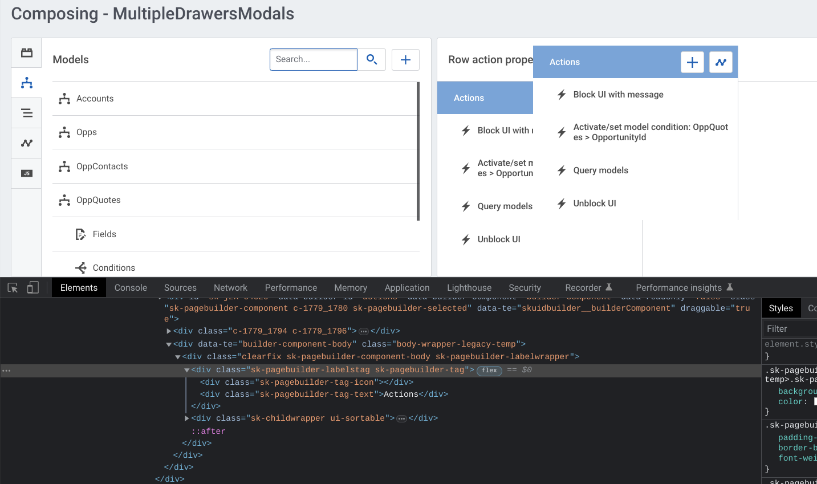817x484 pixels.
Task: Expand the c-1779_1794 div node
Action: tap(169, 331)
